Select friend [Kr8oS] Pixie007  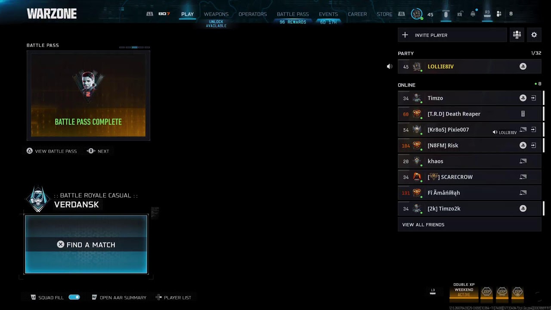point(469,130)
